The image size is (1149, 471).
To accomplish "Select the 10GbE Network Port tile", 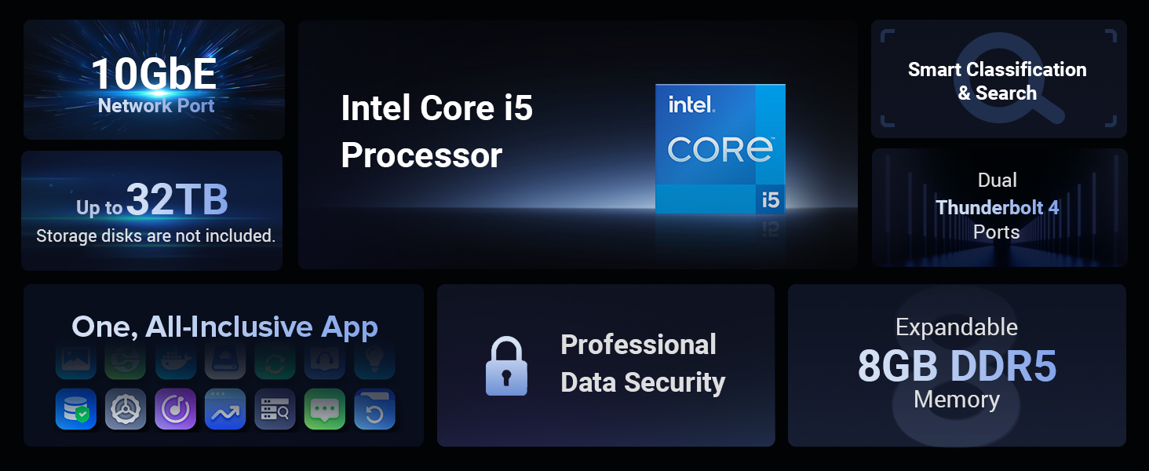I will click(154, 80).
